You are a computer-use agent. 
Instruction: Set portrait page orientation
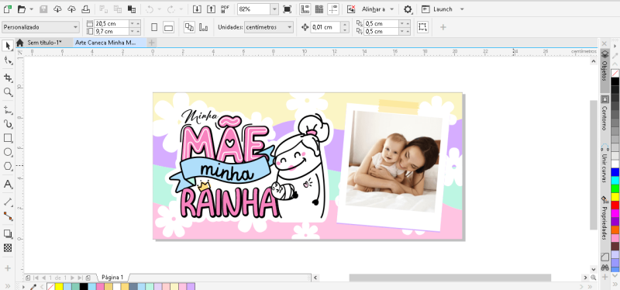tap(154, 27)
